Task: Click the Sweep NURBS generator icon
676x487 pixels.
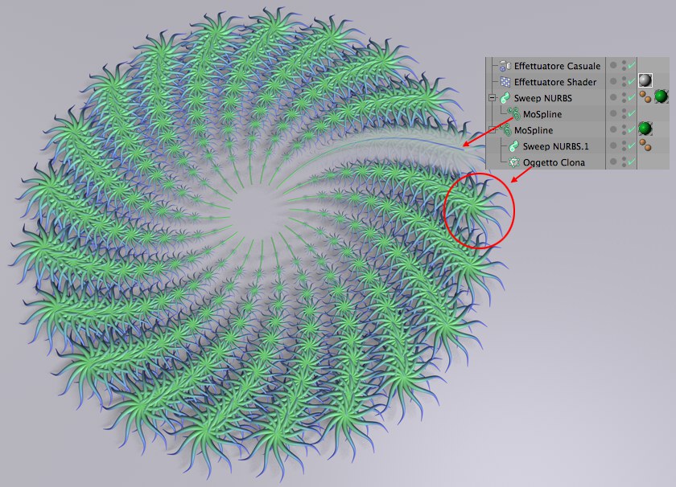Action: [x=505, y=98]
